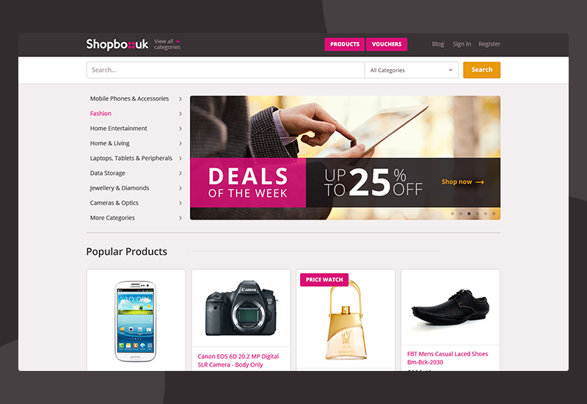Expand the Data Storage chevron arrow
The image size is (587, 404).
[180, 173]
